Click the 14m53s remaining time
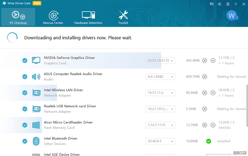The width and height of the screenshot is (248, 156). [x=225, y=128]
